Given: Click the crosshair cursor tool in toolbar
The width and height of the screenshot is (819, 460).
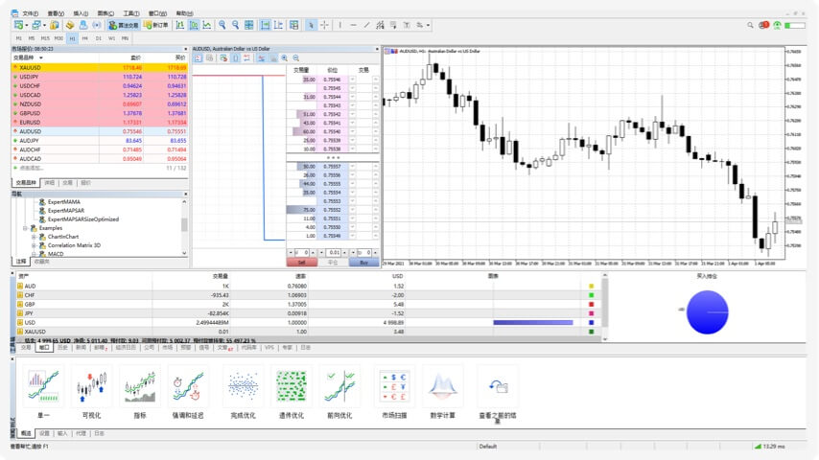Looking at the screenshot, I should click(324, 25).
